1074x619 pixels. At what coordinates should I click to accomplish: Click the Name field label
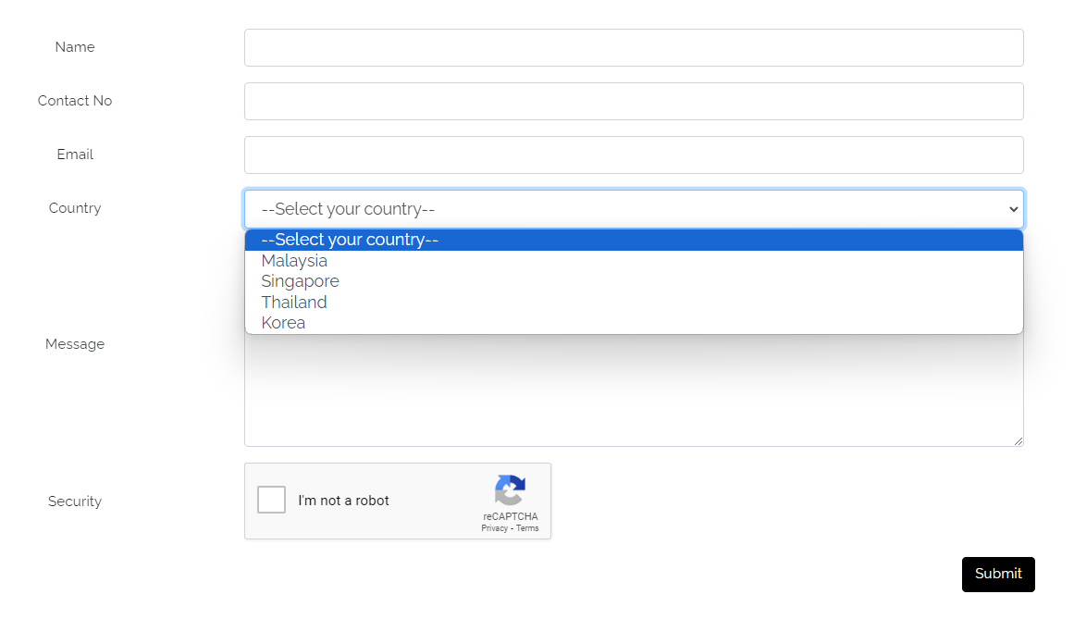pos(75,47)
